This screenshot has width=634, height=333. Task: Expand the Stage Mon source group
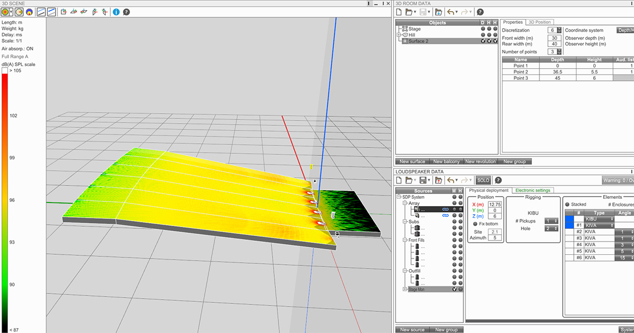(405, 289)
